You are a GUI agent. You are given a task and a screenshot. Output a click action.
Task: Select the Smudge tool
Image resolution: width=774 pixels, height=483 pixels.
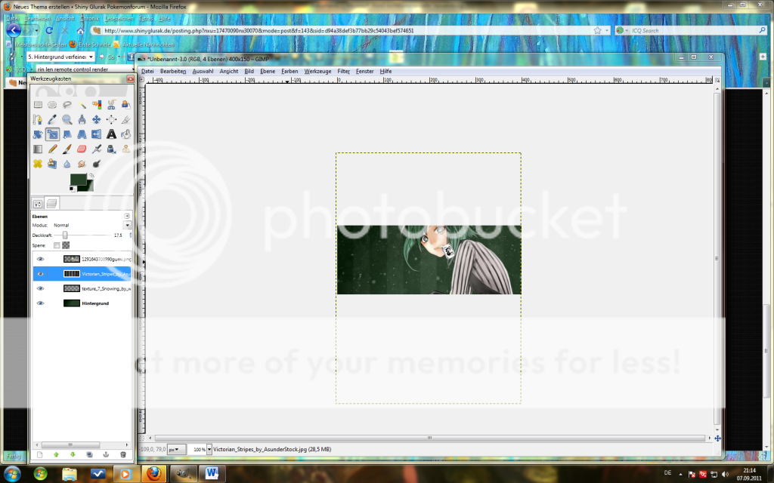[x=82, y=164]
